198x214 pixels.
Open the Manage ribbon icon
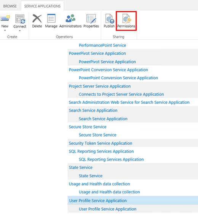(x=51, y=18)
